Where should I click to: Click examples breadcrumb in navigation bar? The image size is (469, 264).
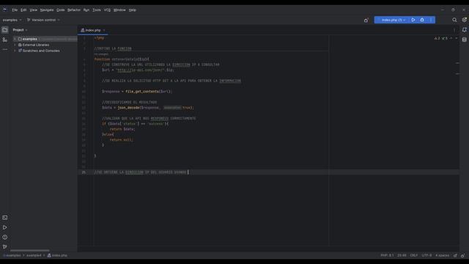coord(12,255)
